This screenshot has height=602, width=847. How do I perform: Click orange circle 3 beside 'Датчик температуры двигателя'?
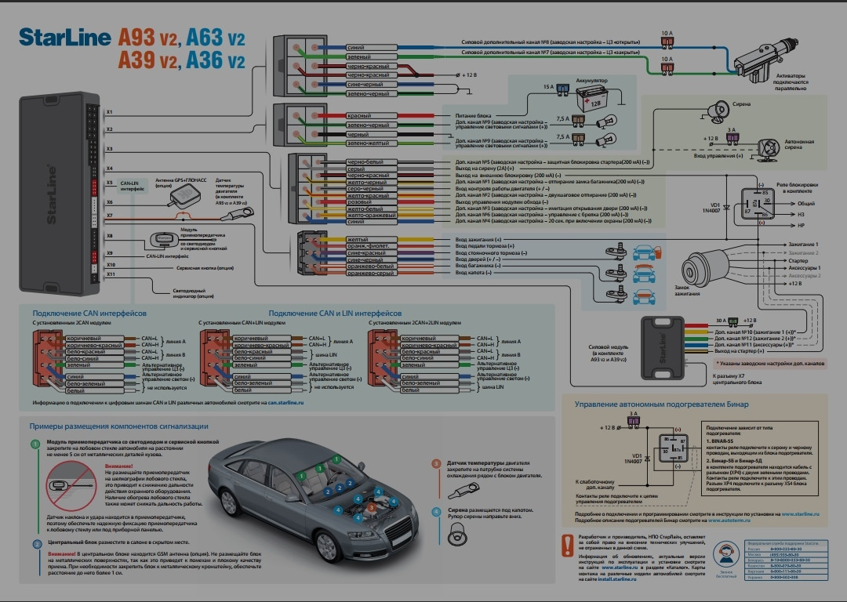click(x=437, y=464)
